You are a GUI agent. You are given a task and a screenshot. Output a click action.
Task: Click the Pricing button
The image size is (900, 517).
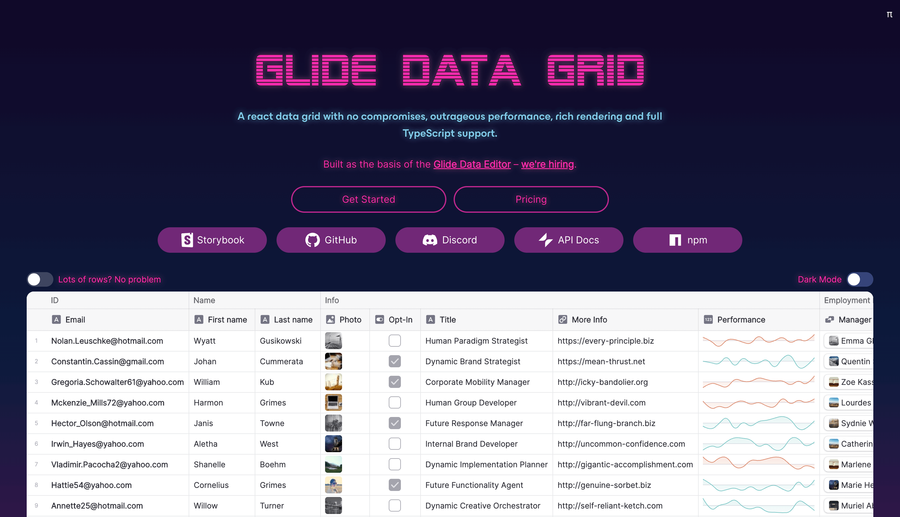pyautogui.click(x=531, y=199)
